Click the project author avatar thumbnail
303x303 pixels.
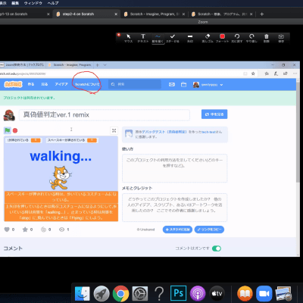pyautogui.click(x=9, y=115)
